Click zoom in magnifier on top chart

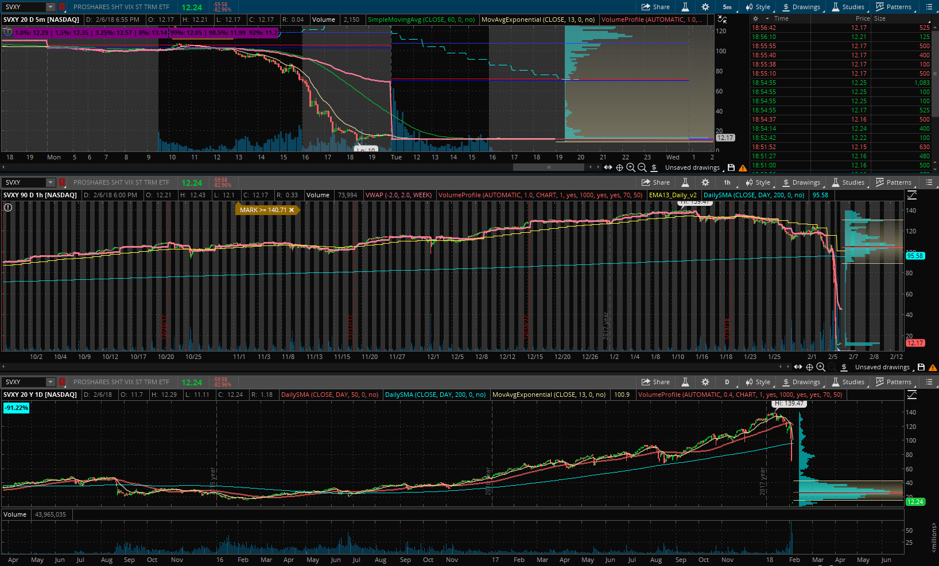pos(631,167)
